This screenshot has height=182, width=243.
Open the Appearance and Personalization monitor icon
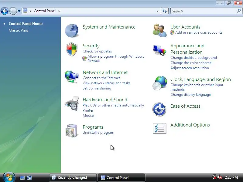click(x=160, y=50)
